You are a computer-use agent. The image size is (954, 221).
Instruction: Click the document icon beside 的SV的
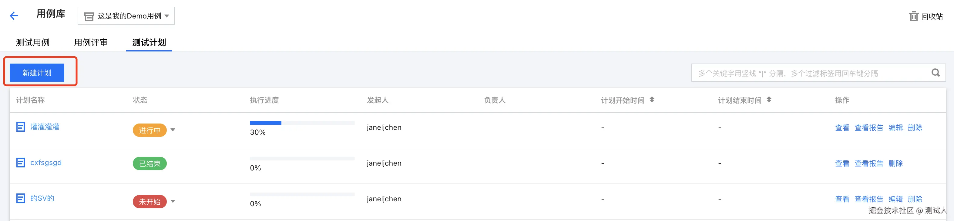coord(21,198)
